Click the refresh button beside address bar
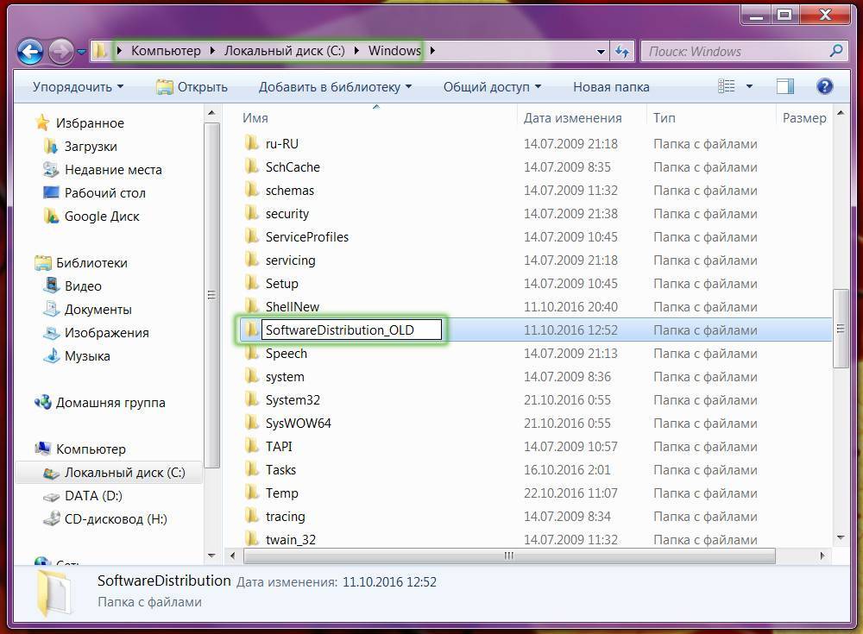The height and width of the screenshot is (634, 863). [x=622, y=51]
